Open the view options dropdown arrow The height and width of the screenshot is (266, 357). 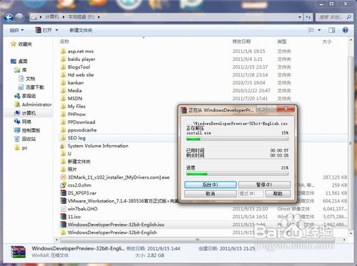(319, 30)
